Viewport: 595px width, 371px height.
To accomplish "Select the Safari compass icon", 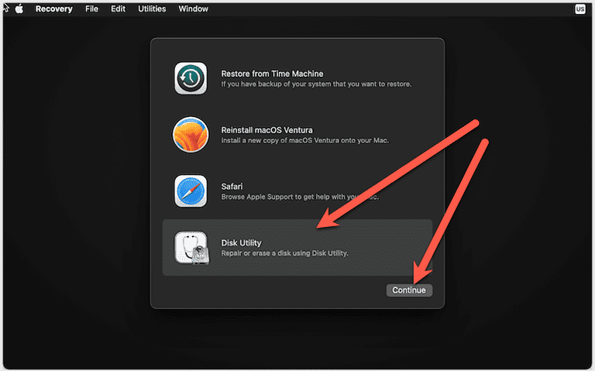I will point(191,191).
